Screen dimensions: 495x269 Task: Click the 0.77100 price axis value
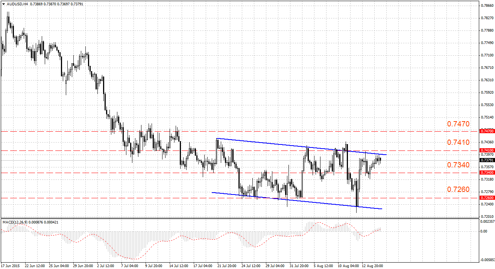[487, 55]
